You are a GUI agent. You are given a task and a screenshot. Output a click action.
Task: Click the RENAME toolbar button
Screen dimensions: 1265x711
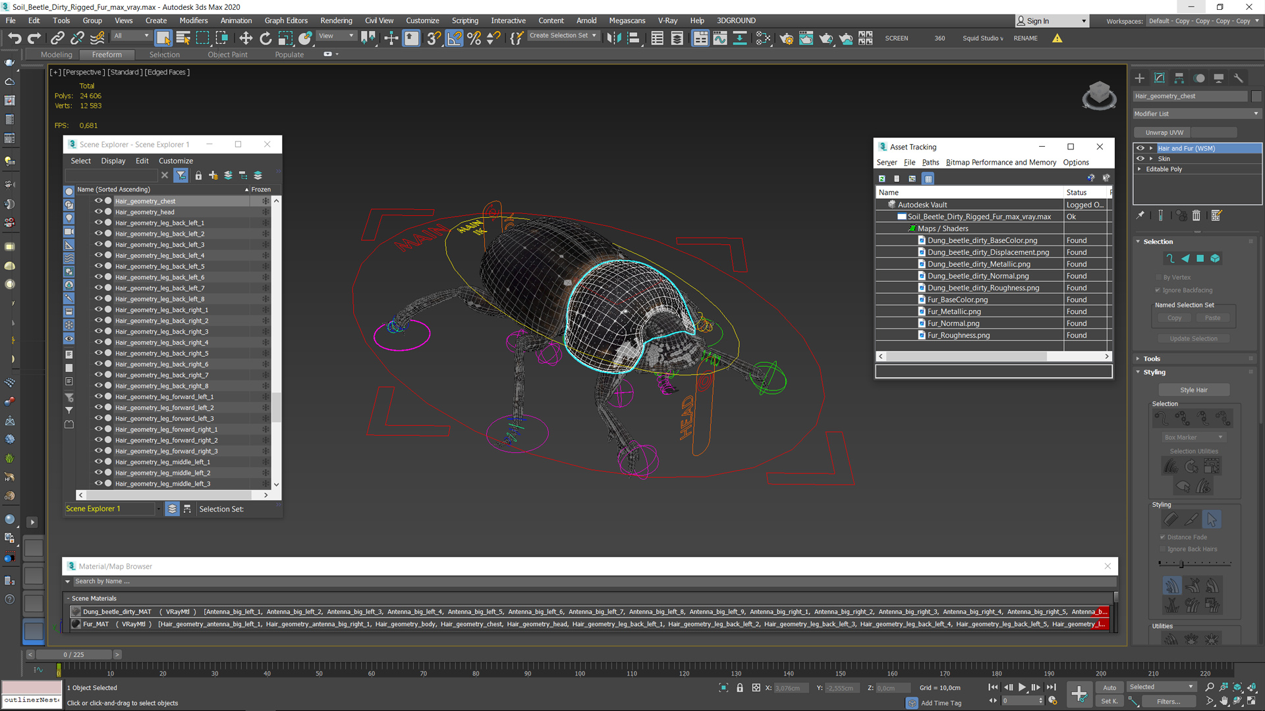[1025, 38]
